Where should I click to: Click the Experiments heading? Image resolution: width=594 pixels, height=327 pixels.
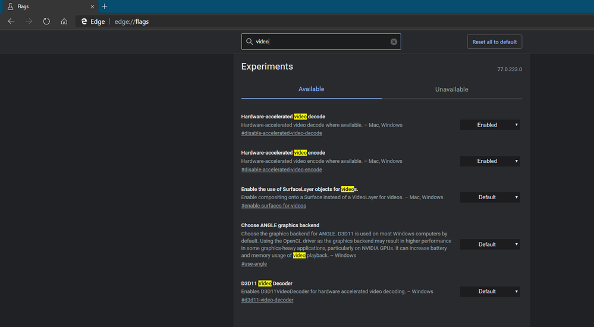(267, 67)
